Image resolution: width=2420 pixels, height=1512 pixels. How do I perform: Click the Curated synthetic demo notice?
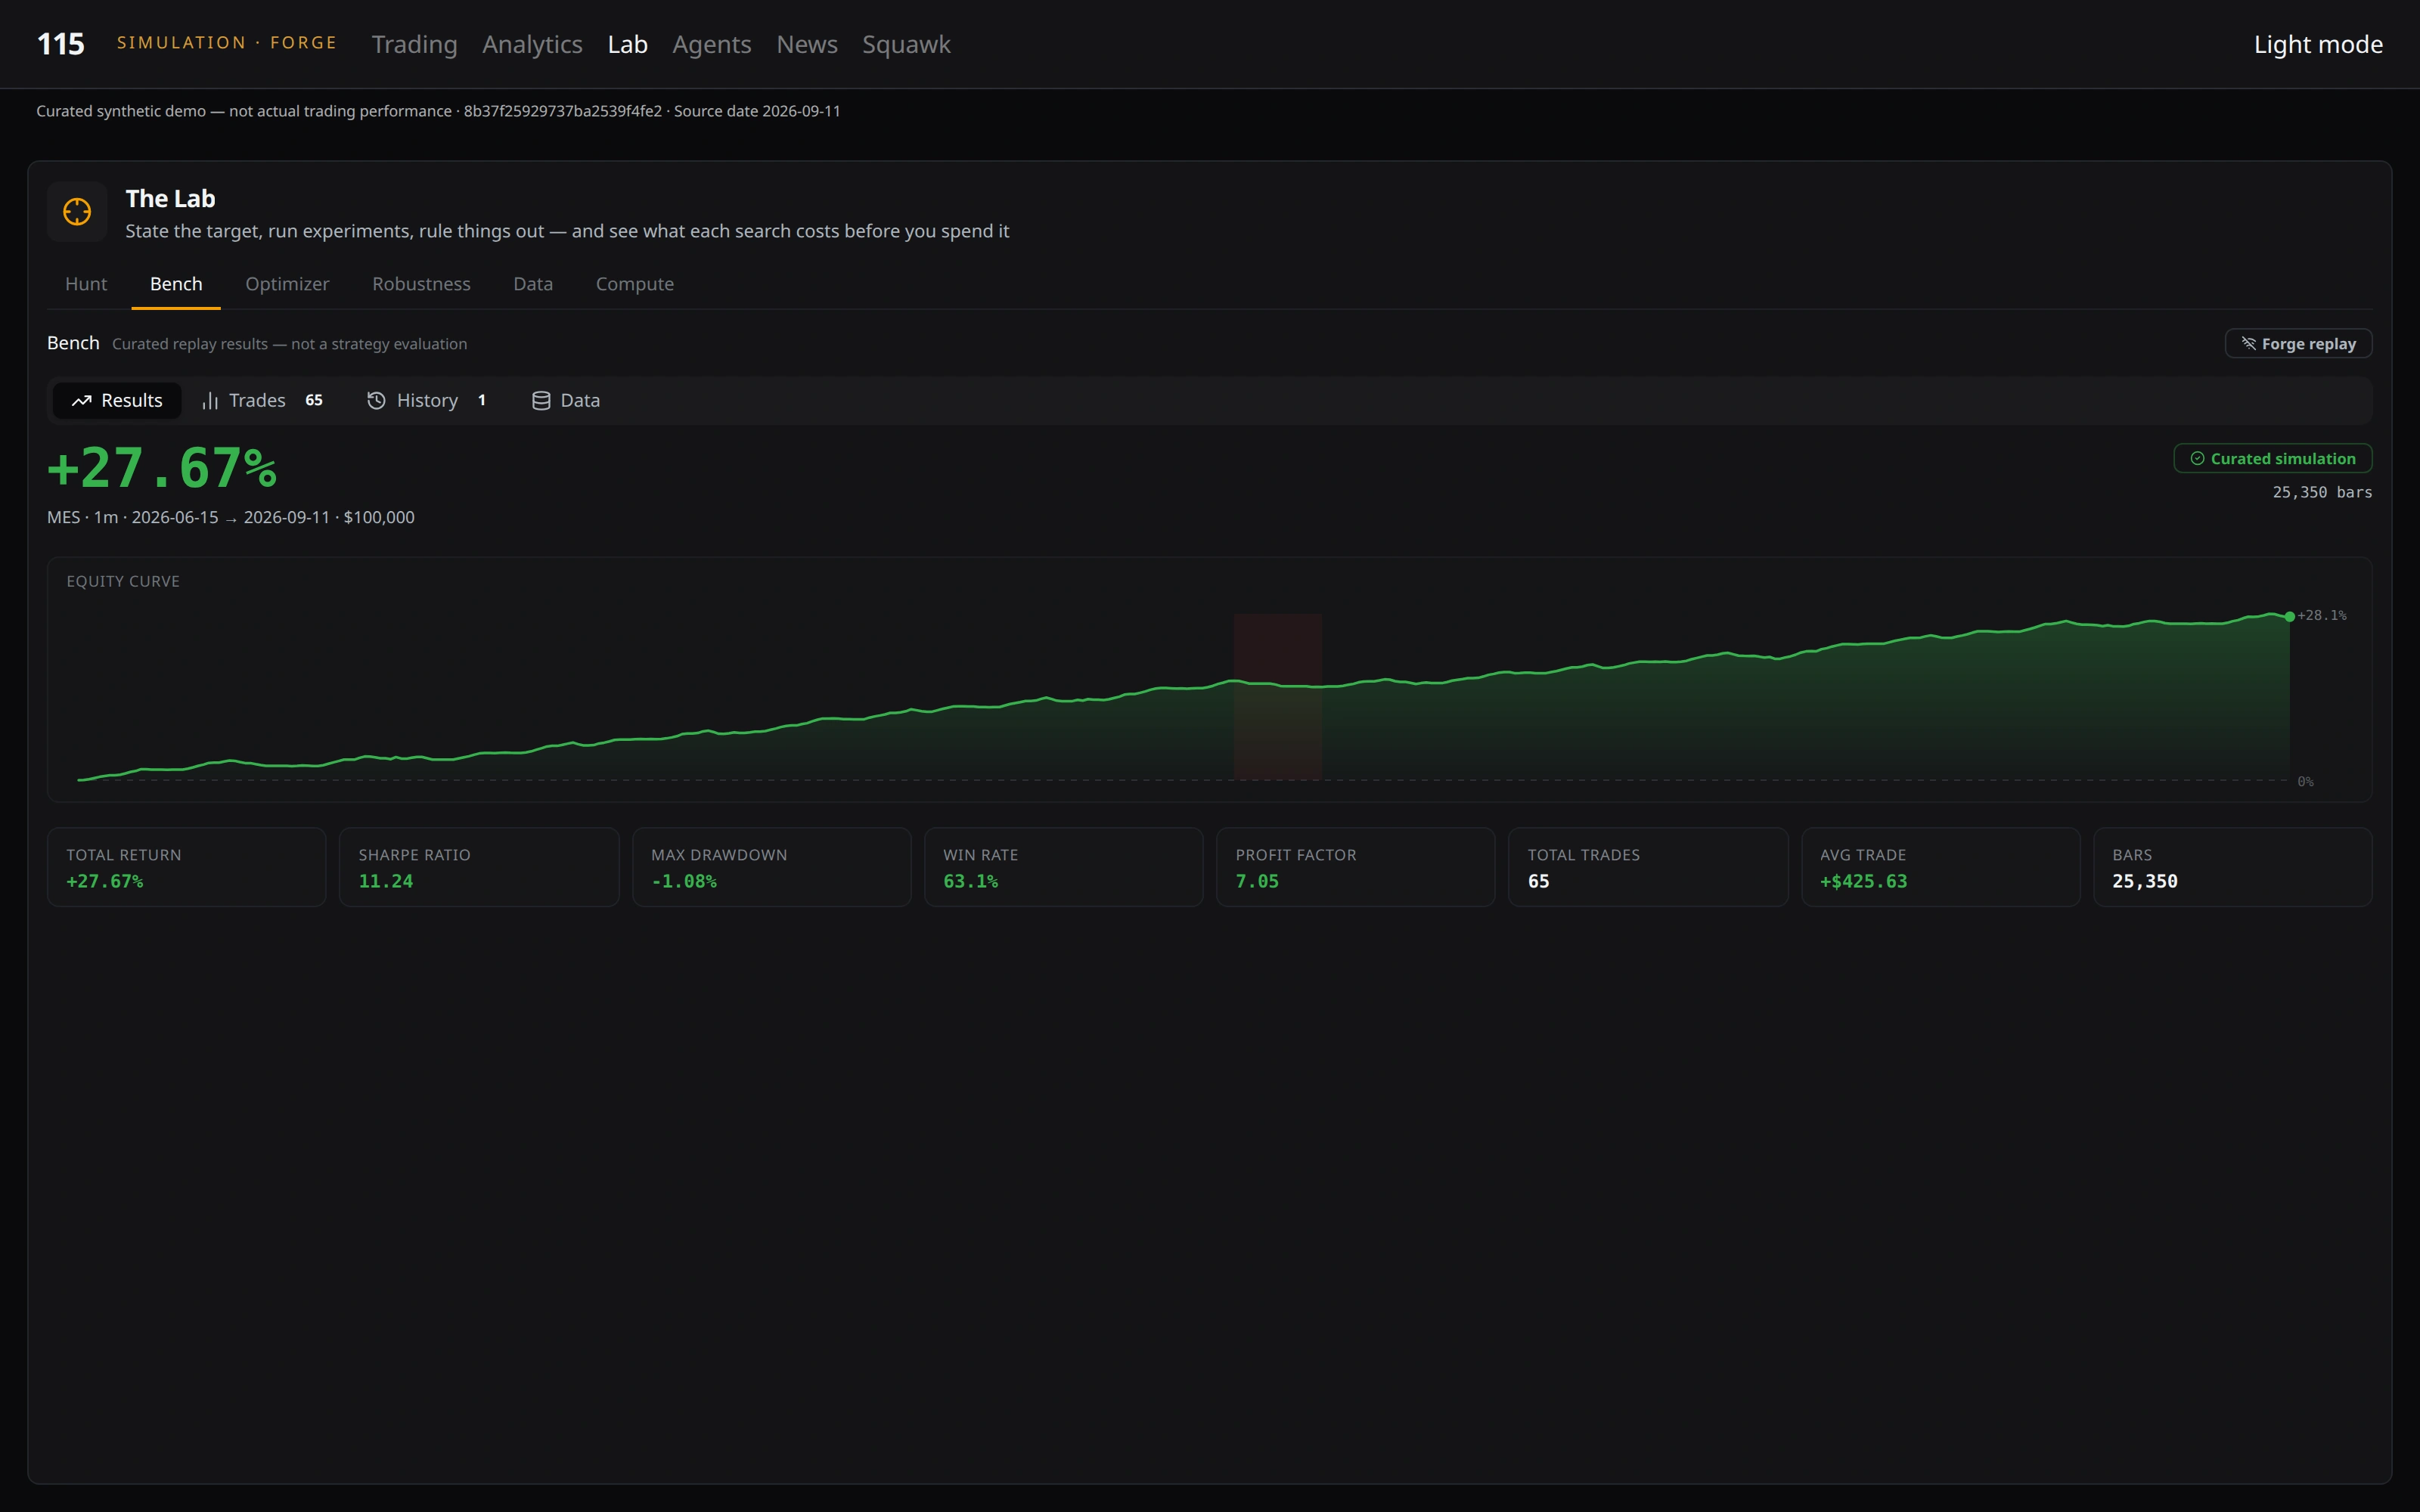(438, 111)
